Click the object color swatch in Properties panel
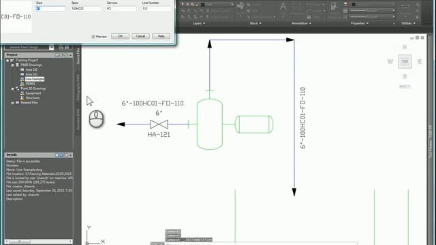Screen dimensions: 436x245 coord(354,5)
